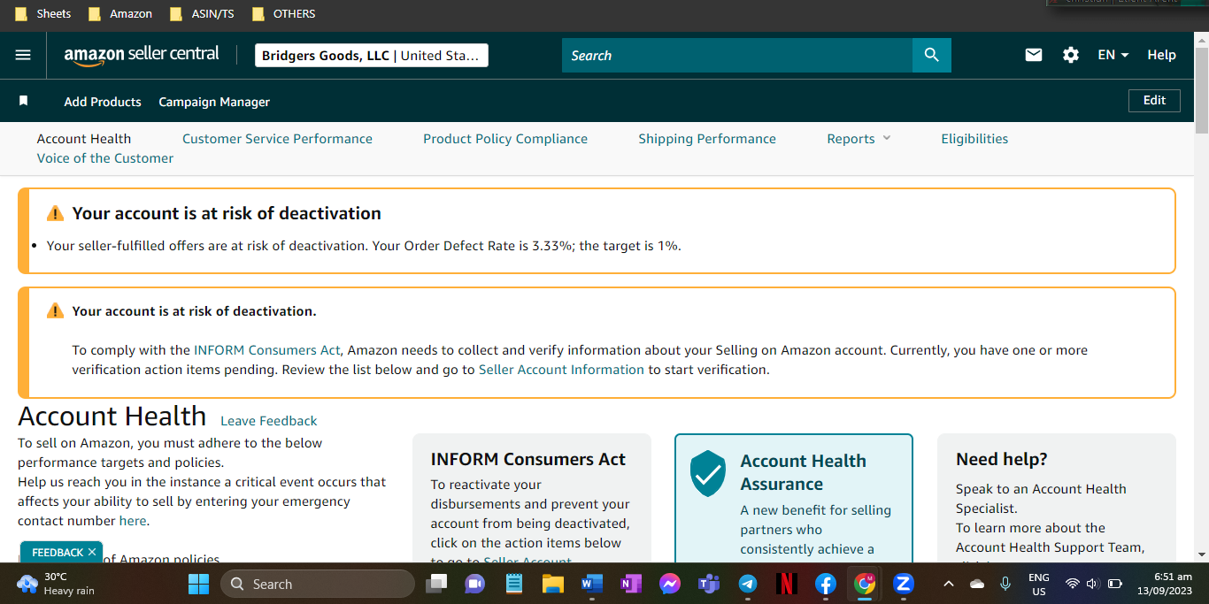Screen dimensions: 1209x604
Task: Open the Voice of the Customer tab
Action: pyautogui.click(x=105, y=158)
